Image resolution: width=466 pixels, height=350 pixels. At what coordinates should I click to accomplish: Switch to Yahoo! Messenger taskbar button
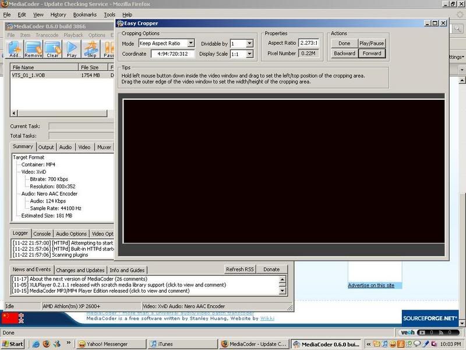pos(111,344)
